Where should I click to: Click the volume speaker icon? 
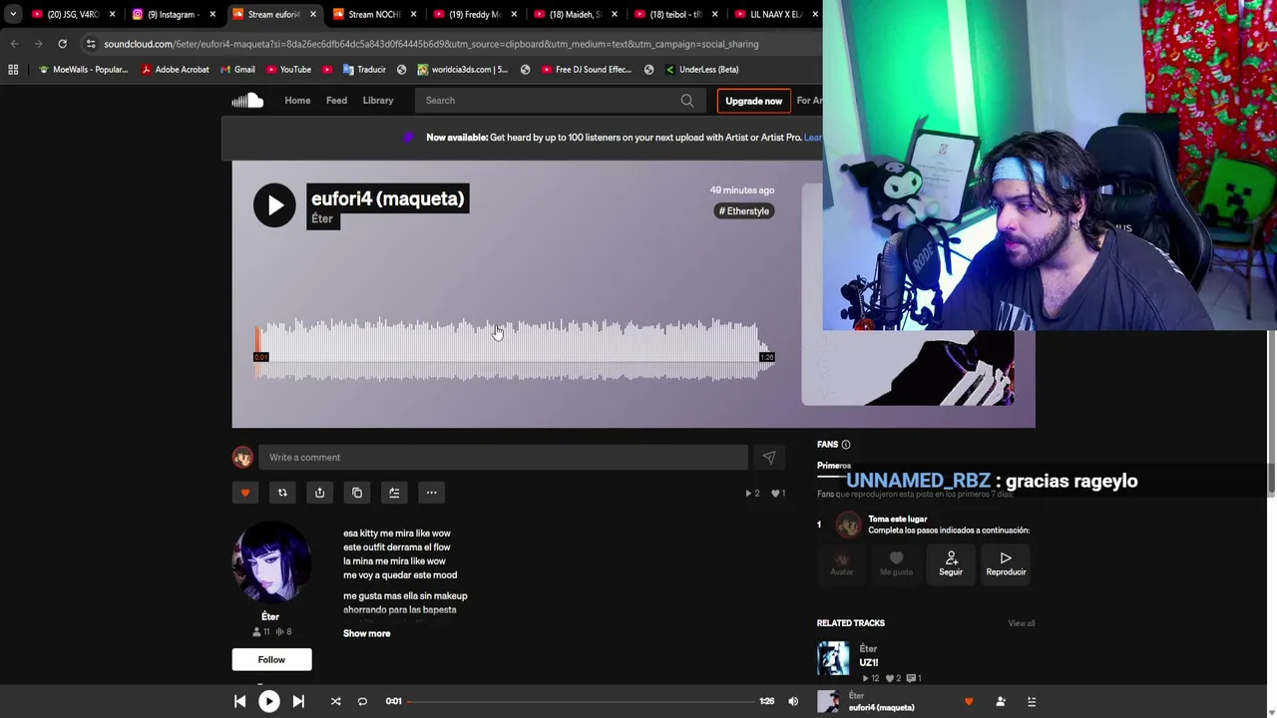coord(793,701)
